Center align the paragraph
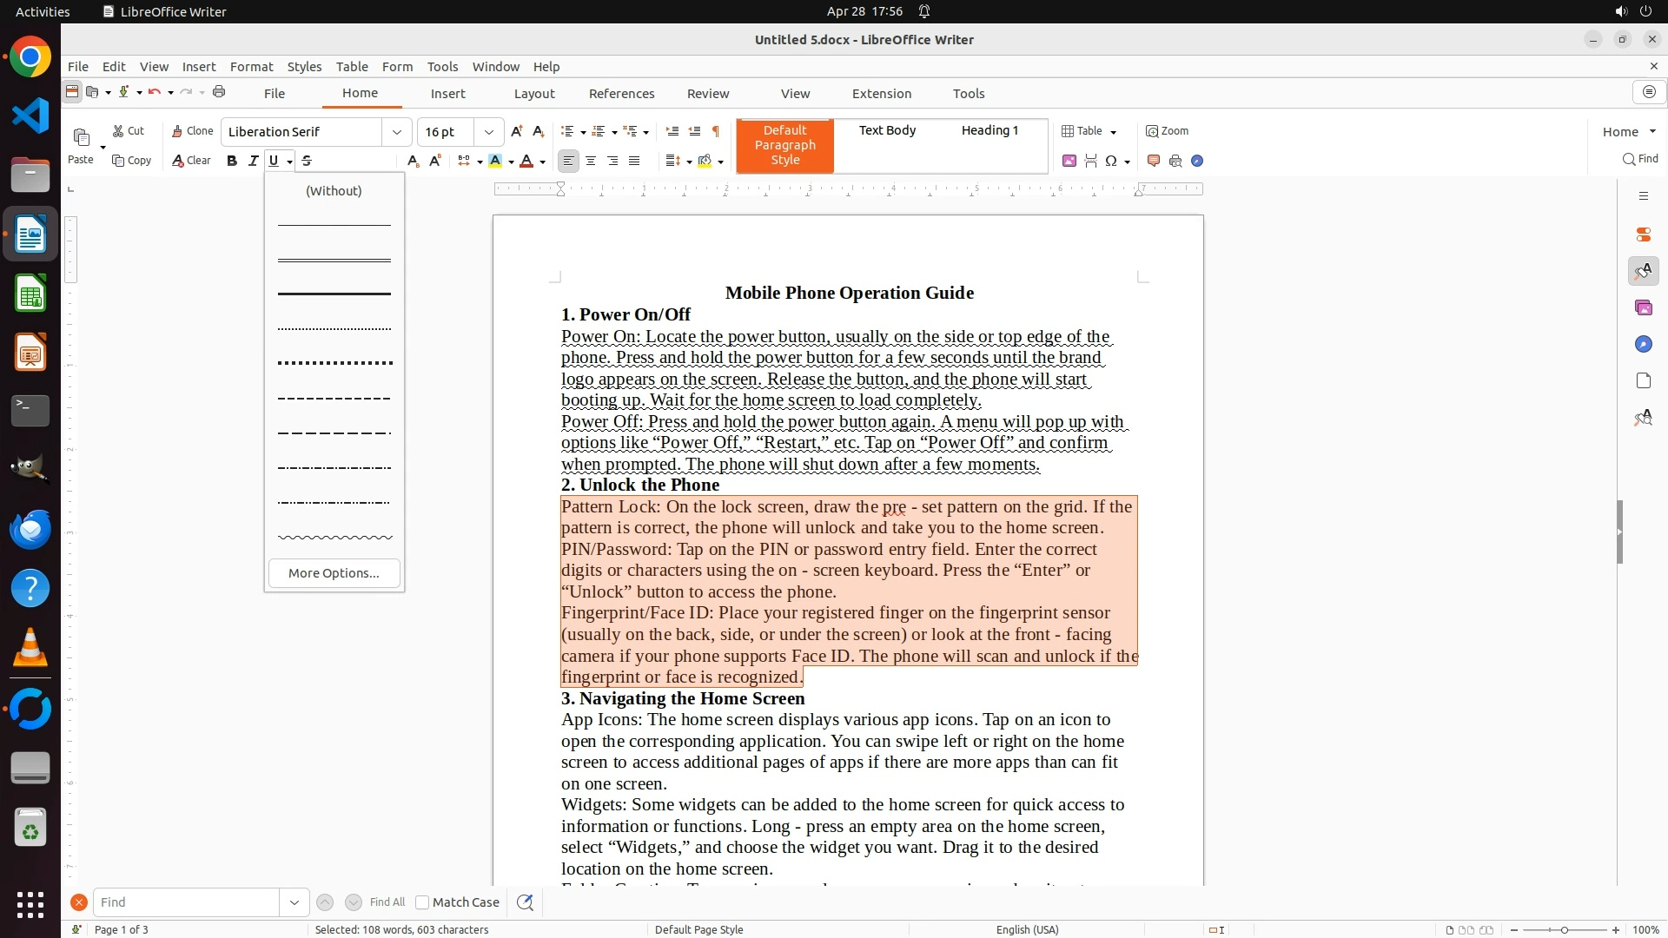 [x=591, y=161]
